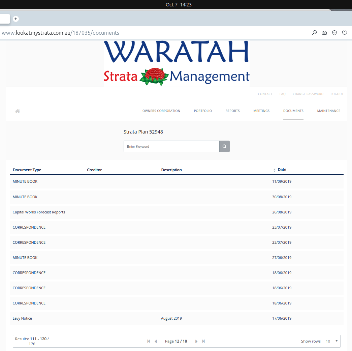This screenshot has width=352, height=351.
Task: Click the Strata Plan 52948 heading
Action: 143,132
